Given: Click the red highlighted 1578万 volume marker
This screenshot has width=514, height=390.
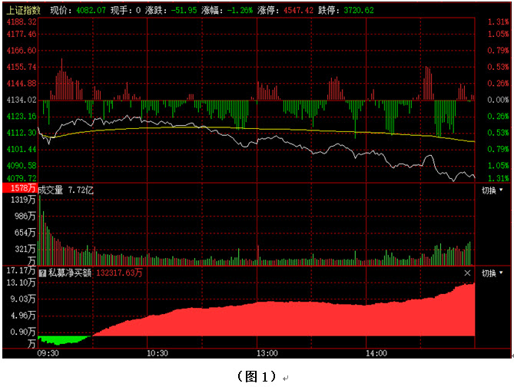Looking at the screenshot, I should tap(20, 189).
